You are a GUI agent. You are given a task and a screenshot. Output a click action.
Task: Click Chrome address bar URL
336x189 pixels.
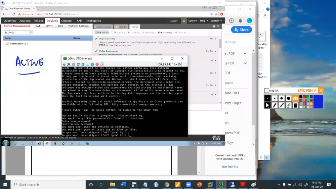tap(58, 14)
